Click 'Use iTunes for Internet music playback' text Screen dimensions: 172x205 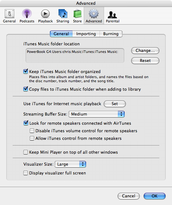pos(62,104)
